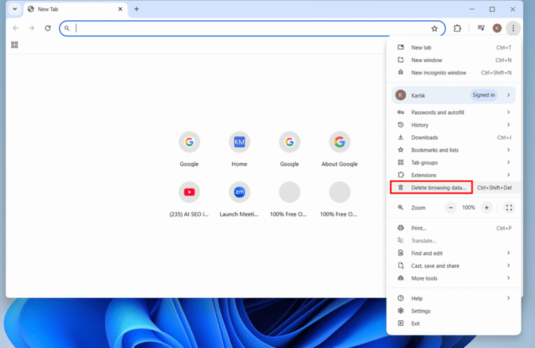Open Settings from the Chrome menu
535x348 pixels.
click(453, 311)
